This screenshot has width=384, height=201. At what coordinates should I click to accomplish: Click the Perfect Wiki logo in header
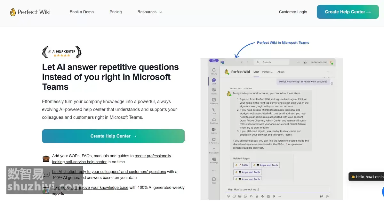pos(30,12)
